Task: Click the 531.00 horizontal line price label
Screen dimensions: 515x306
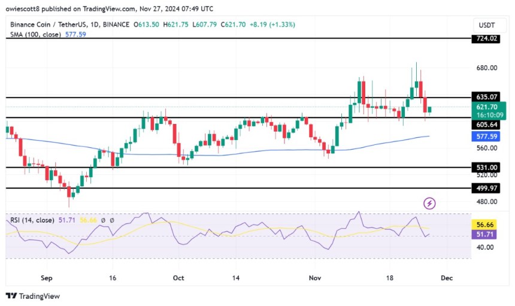Action: pyautogui.click(x=486, y=168)
